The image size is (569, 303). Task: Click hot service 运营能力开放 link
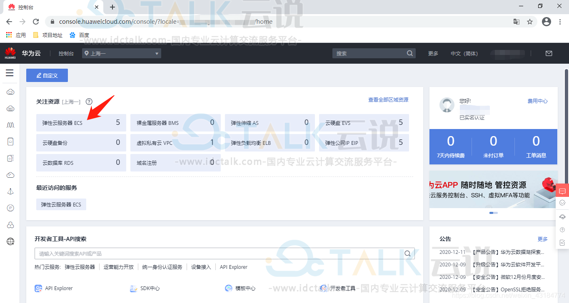pyautogui.click(x=119, y=267)
